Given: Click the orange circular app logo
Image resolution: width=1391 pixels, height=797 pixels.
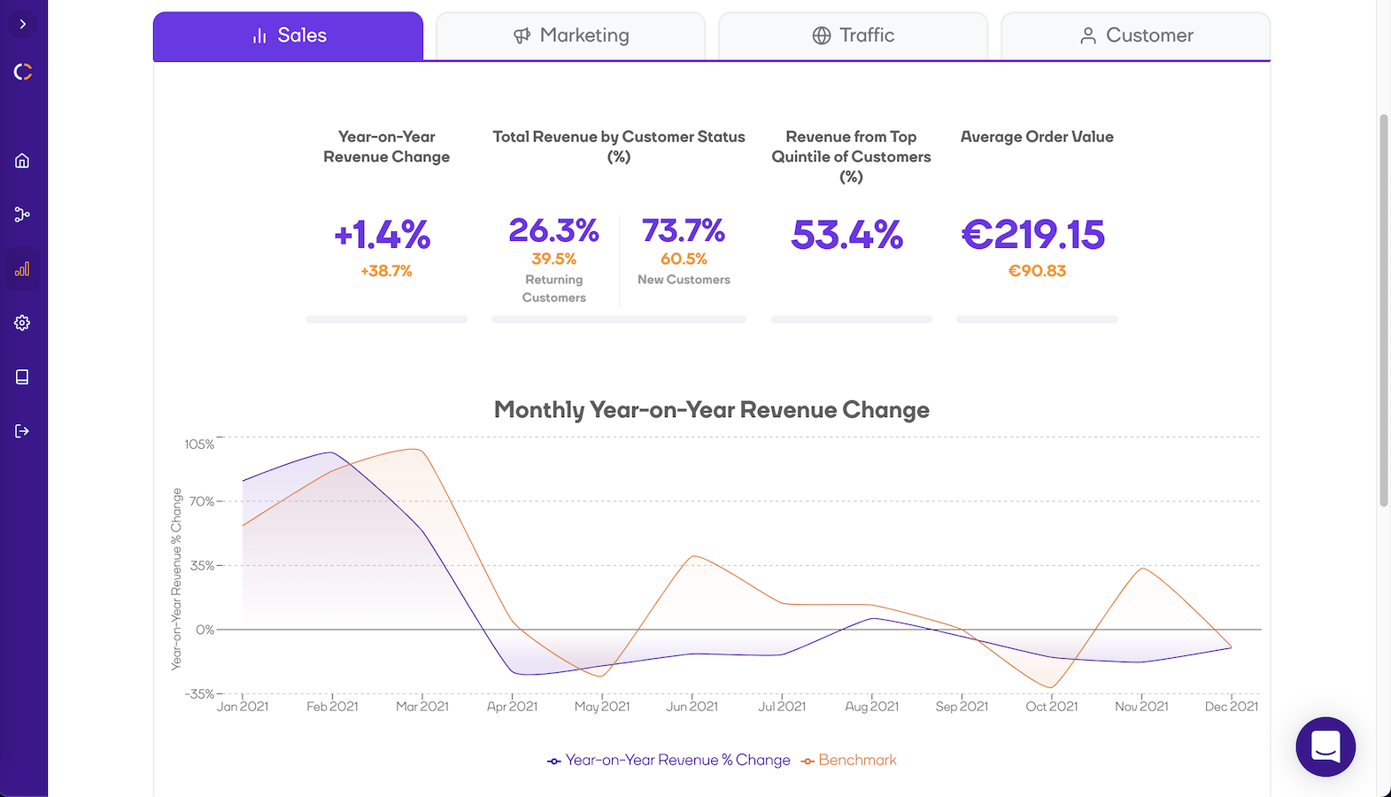Looking at the screenshot, I should 23,72.
